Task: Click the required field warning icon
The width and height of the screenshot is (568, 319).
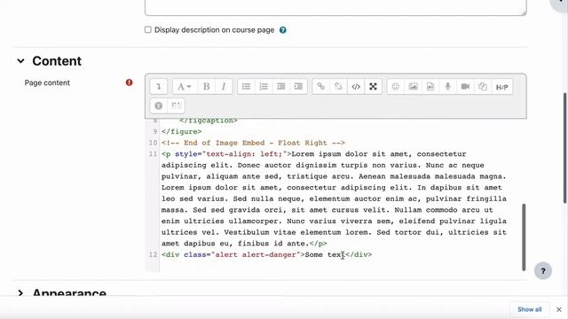Action: pyautogui.click(x=129, y=82)
